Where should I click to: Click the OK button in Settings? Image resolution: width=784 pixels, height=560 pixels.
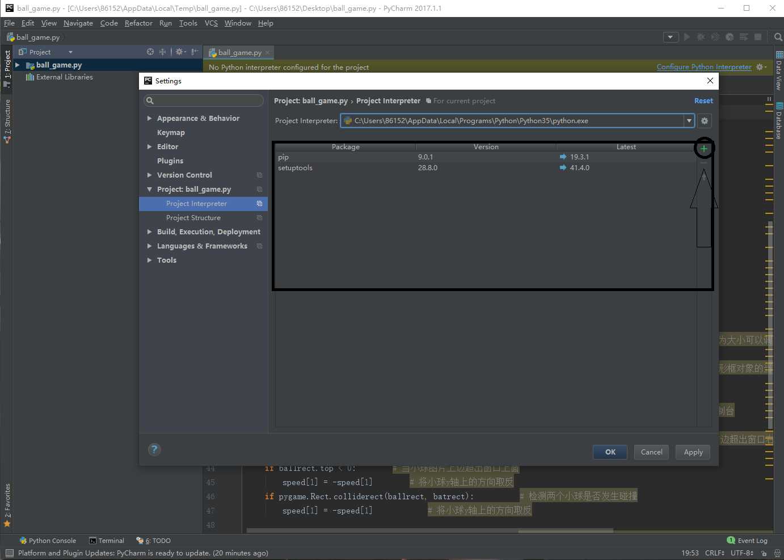pos(610,452)
